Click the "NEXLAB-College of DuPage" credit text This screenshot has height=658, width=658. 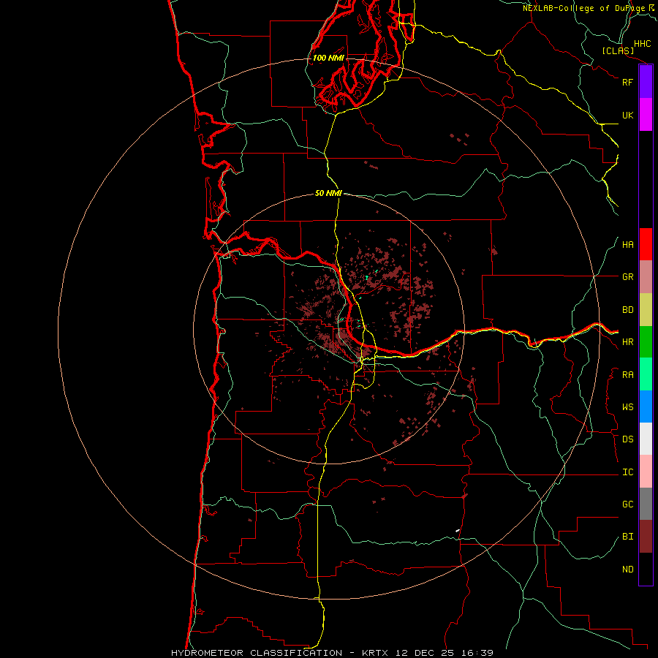(583, 8)
